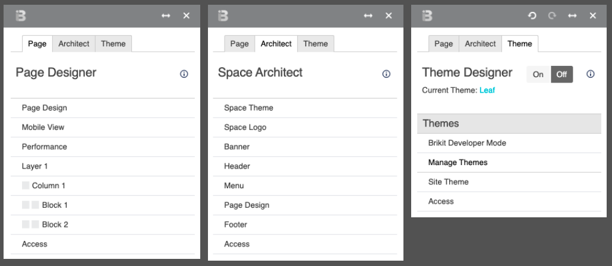This screenshot has width=612, height=266.
Task: Open the Theme tab in Space Architect panel
Action: (316, 44)
